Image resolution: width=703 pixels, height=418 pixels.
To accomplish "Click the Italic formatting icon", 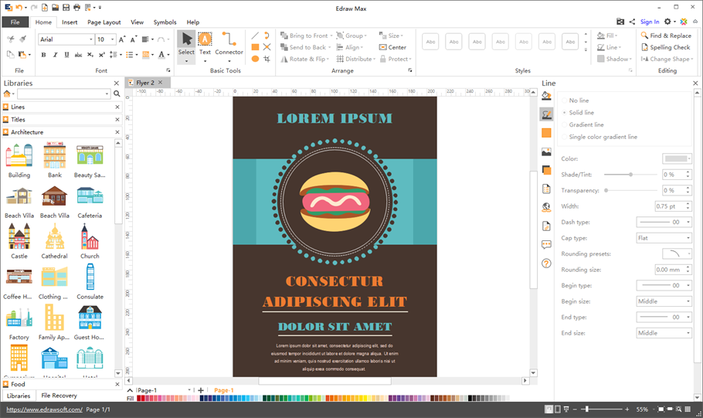I will tap(55, 55).
